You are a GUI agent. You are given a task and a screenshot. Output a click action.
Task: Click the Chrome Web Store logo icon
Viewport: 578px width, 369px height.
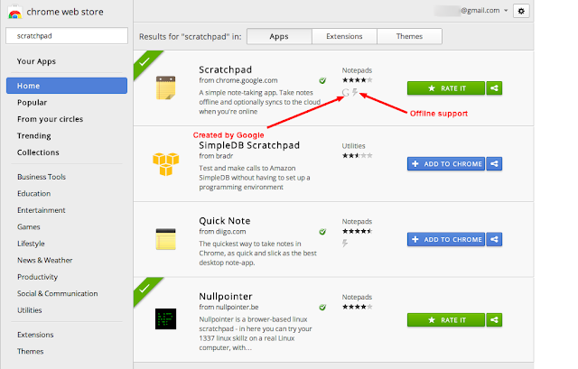(x=14, y=12)
